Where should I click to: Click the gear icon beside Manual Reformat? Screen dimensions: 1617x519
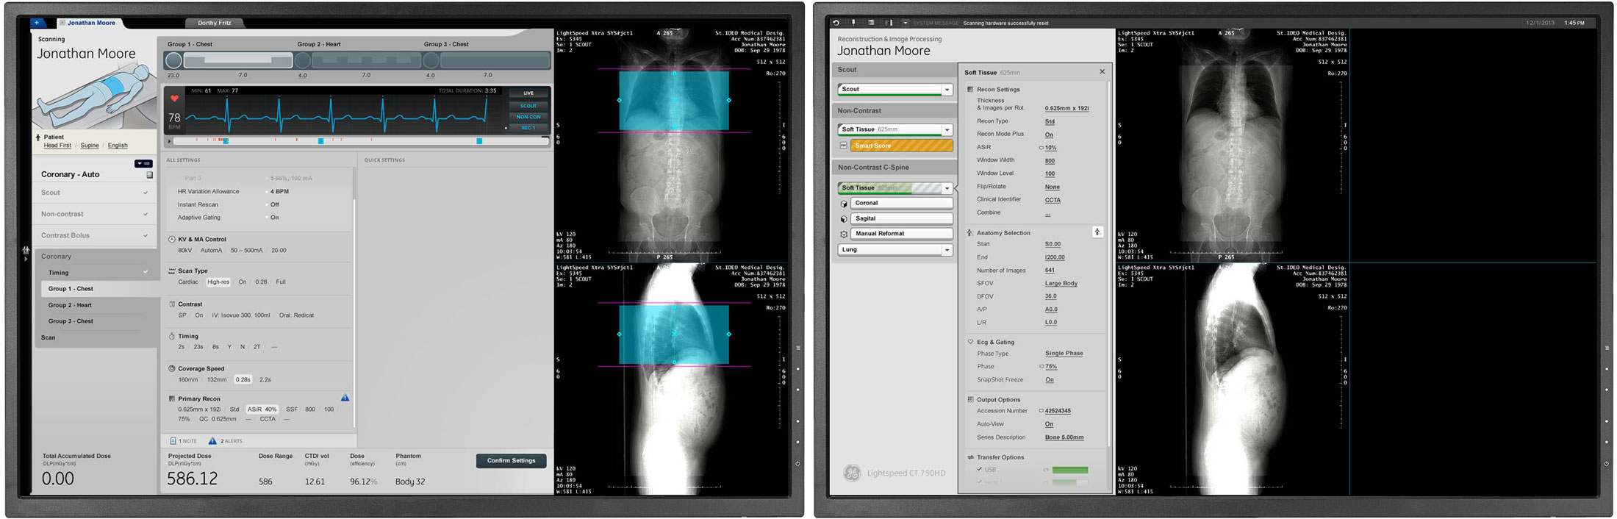[x=844, y=235]
